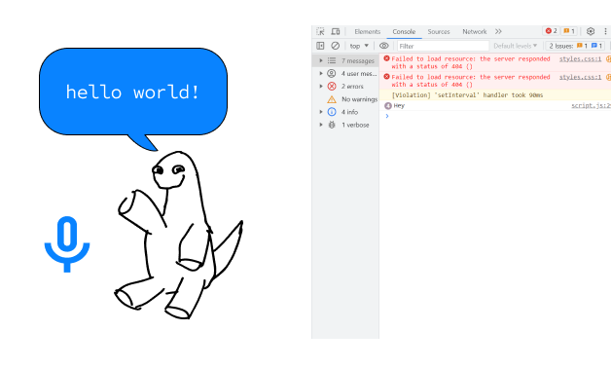
Task: Toggle console sidebar panel icon
Action: 320,46
